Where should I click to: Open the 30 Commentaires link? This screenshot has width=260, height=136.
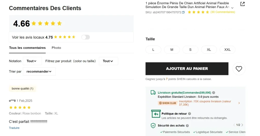pos(223,12)
